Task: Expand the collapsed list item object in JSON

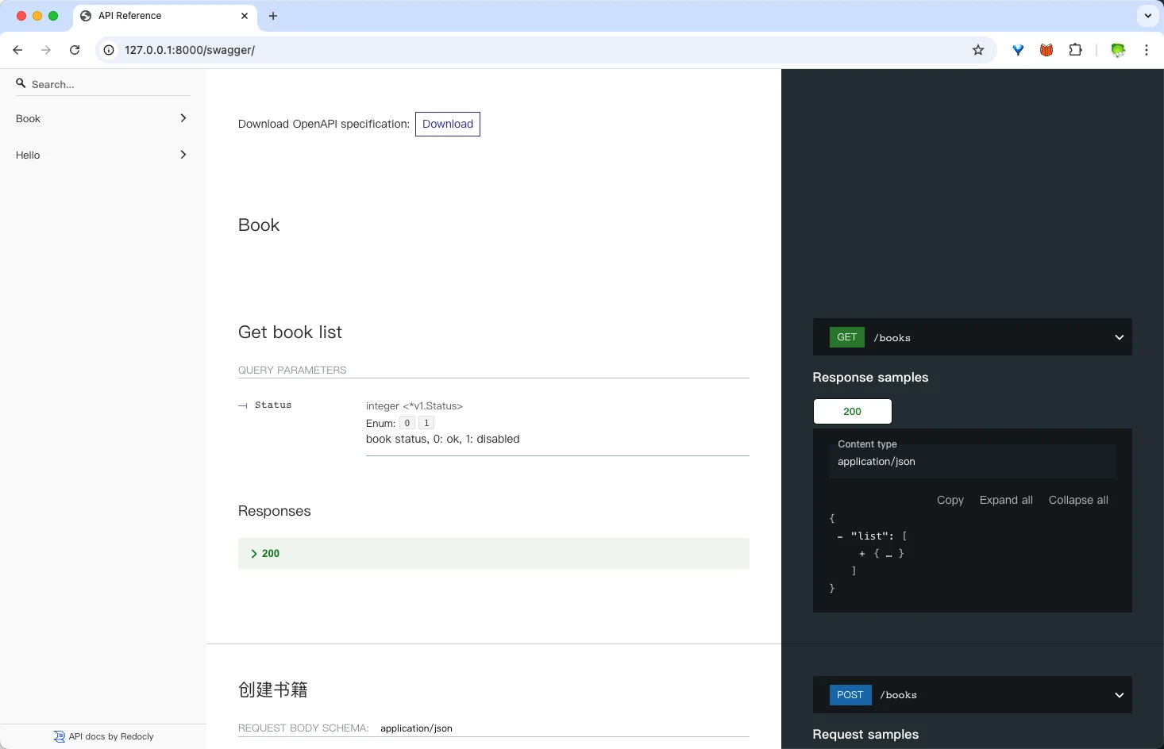Action: (x=862, y=554)
